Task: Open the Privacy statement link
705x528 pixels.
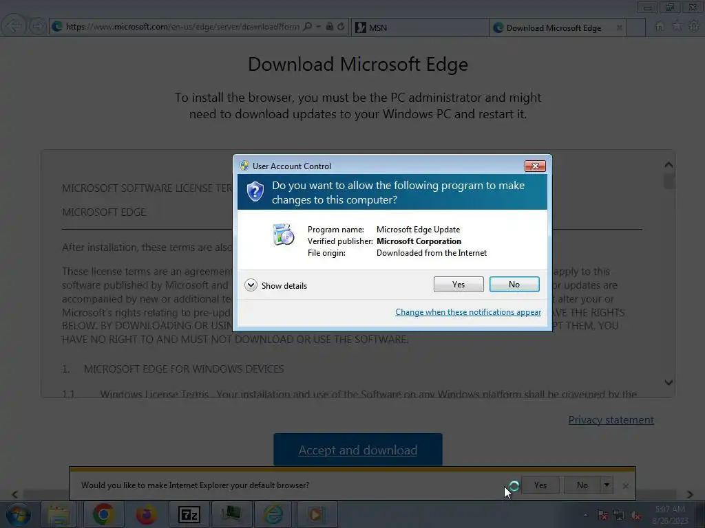Action: click(x=611, y=420)
